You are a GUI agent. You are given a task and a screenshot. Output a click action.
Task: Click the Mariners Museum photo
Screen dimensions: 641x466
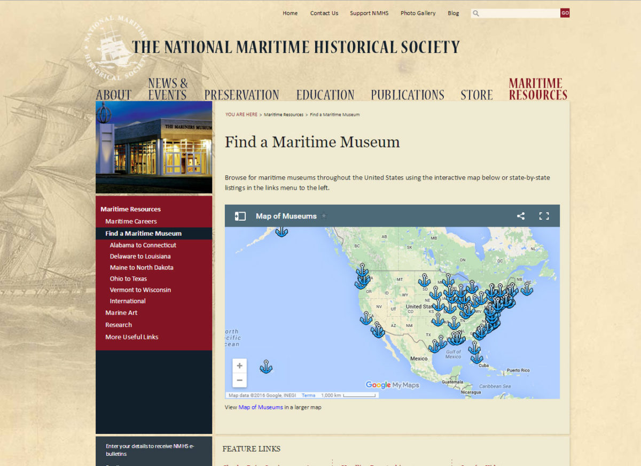point(154,147)
